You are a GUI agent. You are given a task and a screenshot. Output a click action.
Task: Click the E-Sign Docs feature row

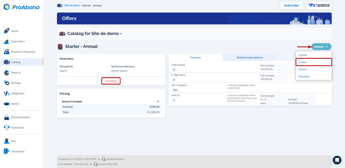250,77
